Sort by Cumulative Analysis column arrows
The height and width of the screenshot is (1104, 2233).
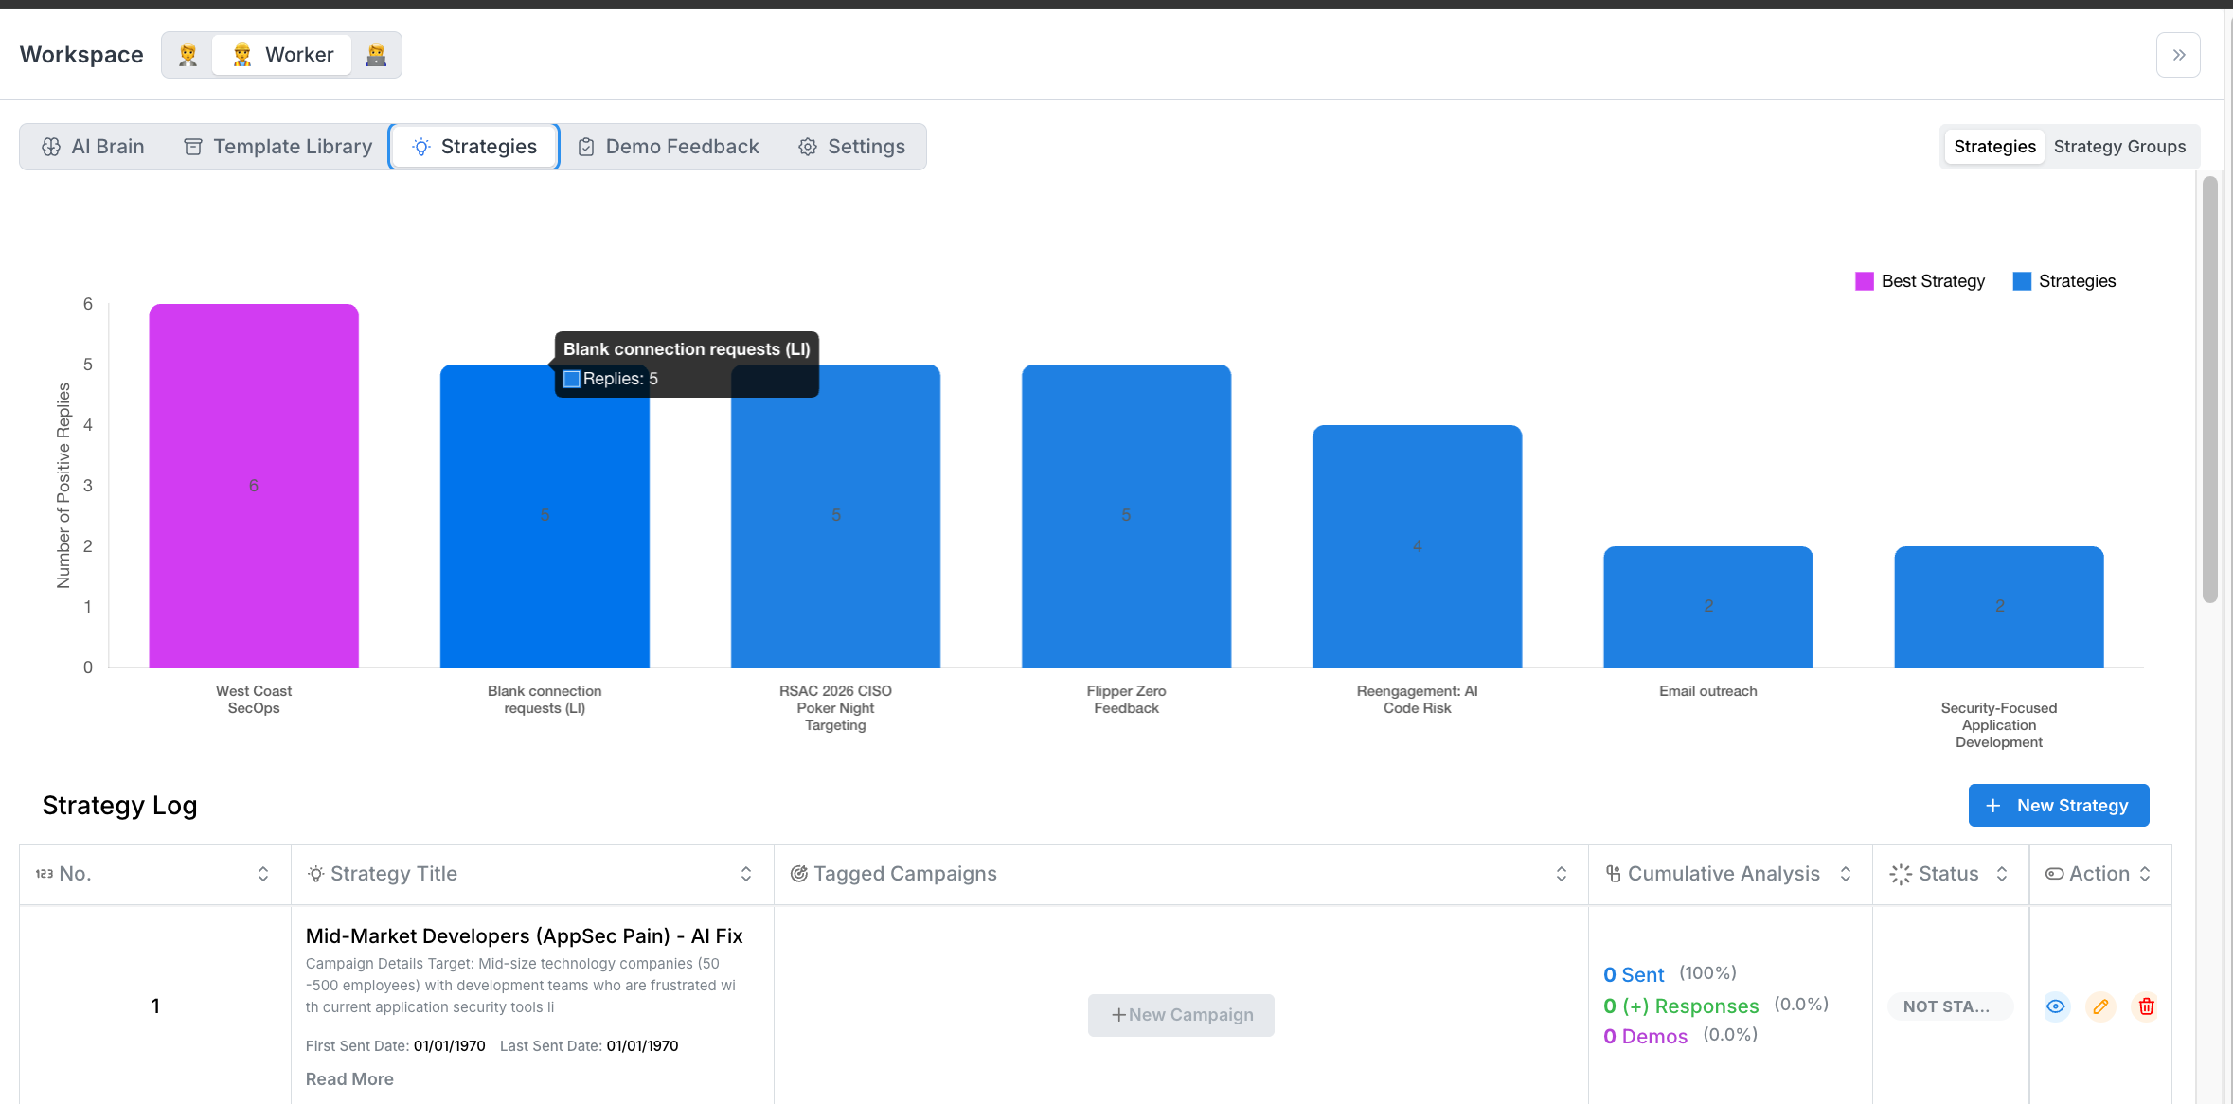pyautogui.click(x=1846, y=874)
